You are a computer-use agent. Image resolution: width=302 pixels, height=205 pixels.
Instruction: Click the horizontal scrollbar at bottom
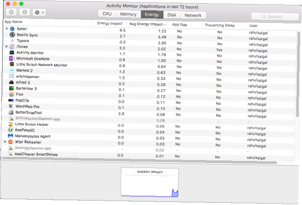(140, 160)
